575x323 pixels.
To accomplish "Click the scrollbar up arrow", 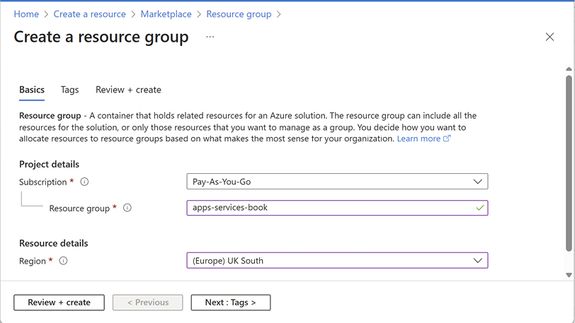I will click(569, 69).
